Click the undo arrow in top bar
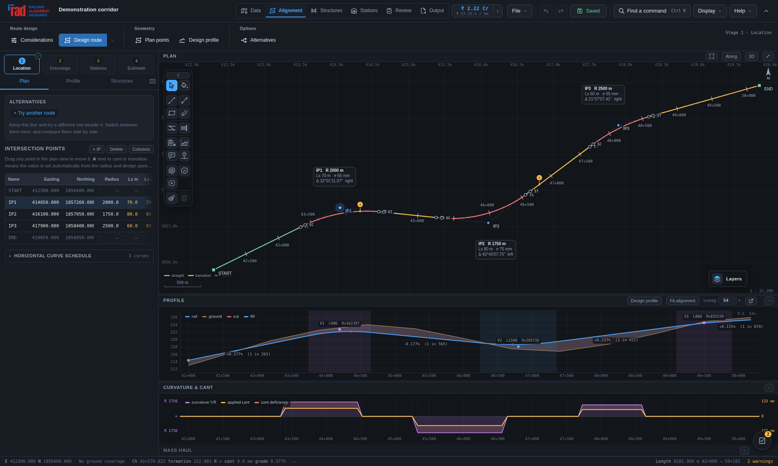The image size is (778, 466). (x=546, y=11)
